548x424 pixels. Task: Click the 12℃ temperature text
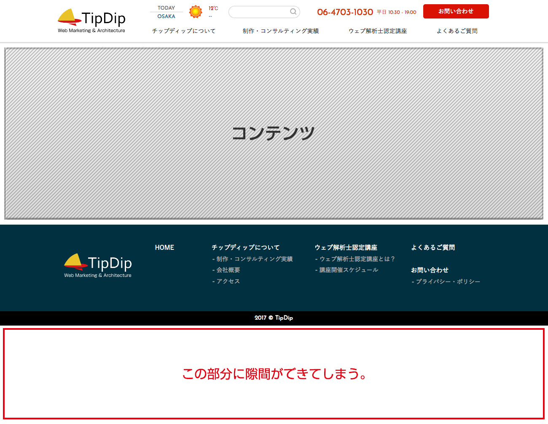point(213,8)
